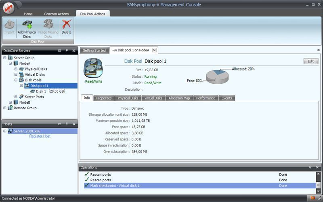Open the Virtual Disks detail tab
The height and width of the screenshot is (202, 323).
153,98
